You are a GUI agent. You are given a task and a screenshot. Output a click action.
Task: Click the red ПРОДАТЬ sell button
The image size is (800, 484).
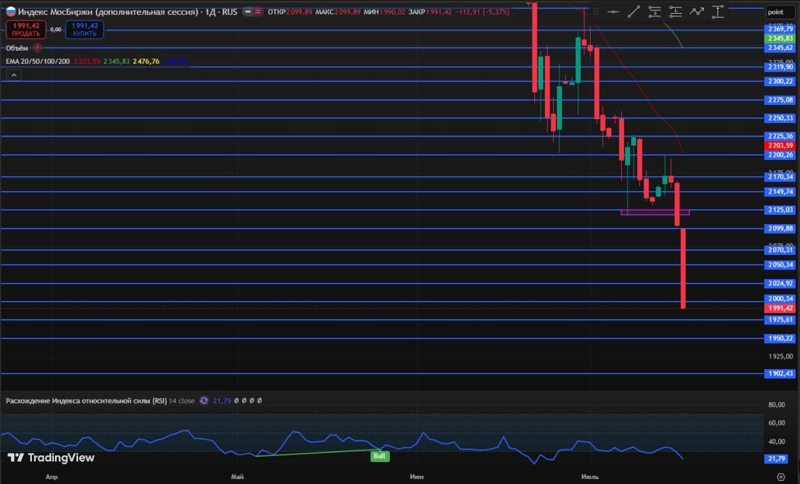(26, 29)
